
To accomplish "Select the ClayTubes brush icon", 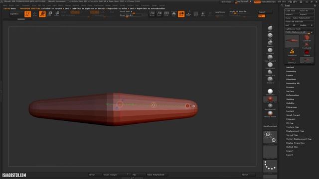I will [x=270, y=51].
